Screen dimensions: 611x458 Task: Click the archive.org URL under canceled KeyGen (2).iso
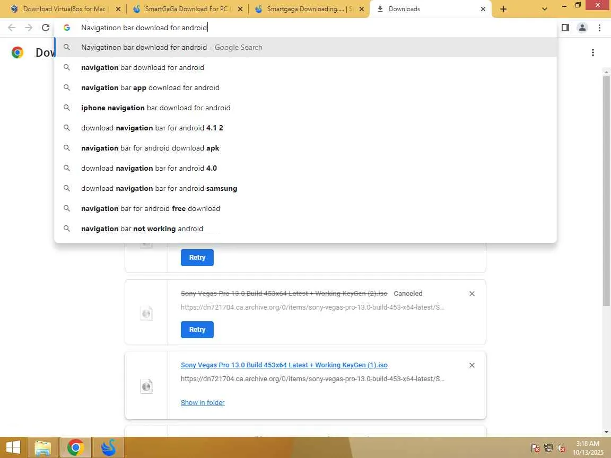pyautogui.click(x=312, y=307)
